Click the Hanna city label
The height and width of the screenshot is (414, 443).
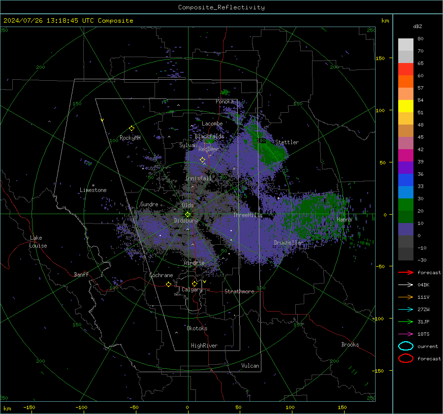tap(344, 220)
